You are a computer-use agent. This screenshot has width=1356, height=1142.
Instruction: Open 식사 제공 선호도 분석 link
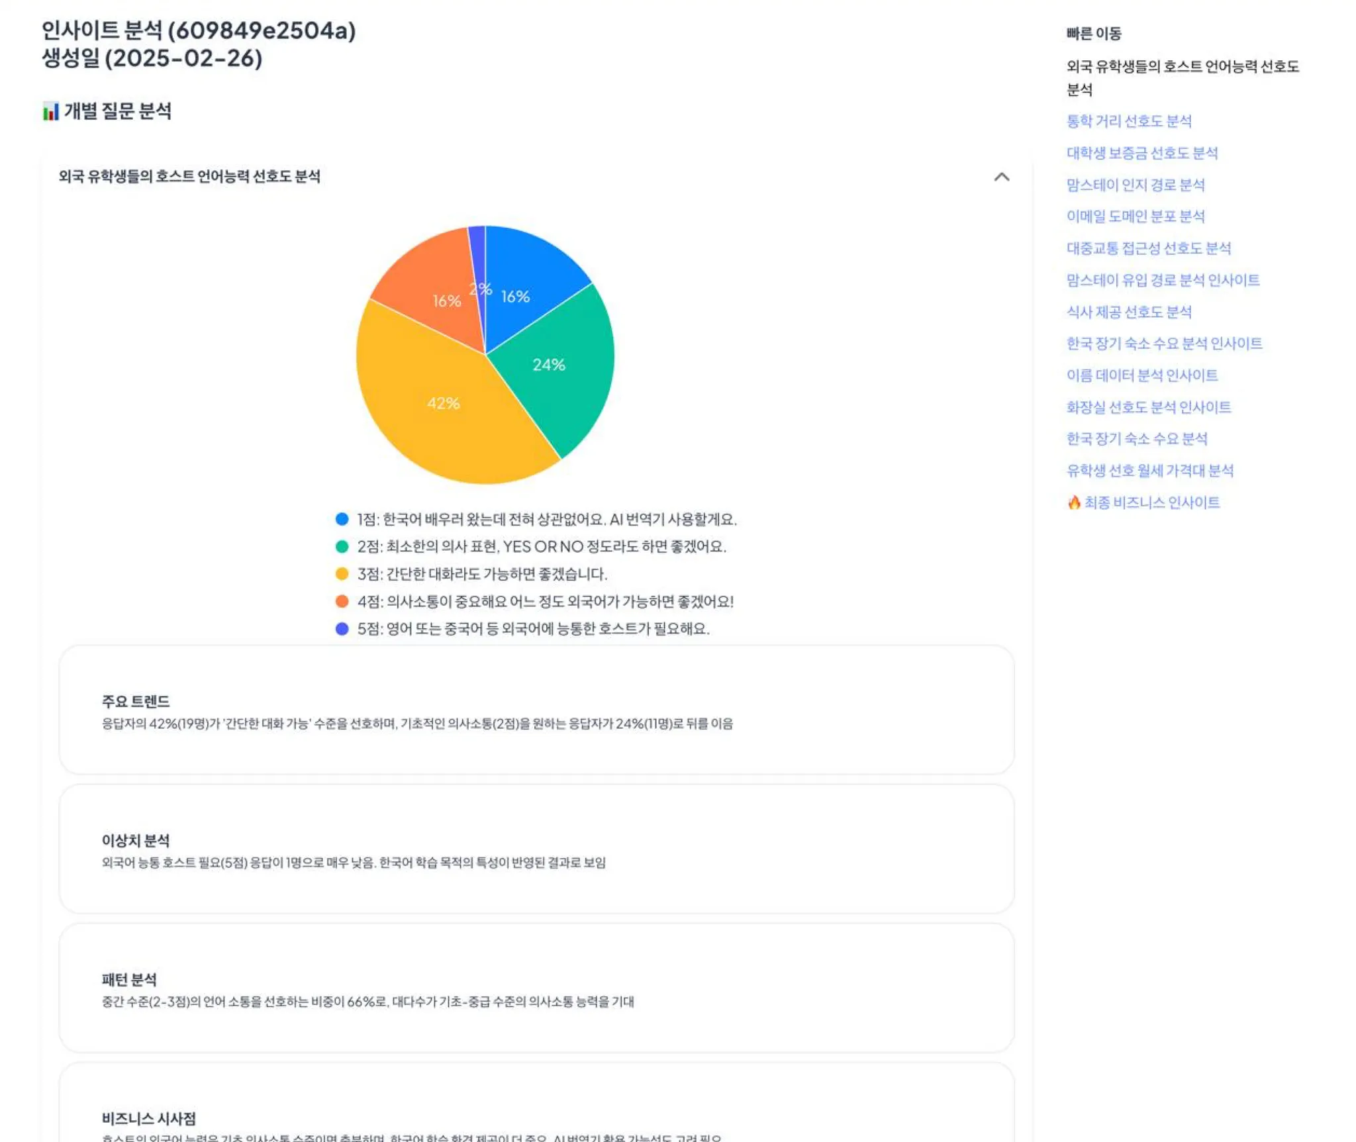(1128, 312)
